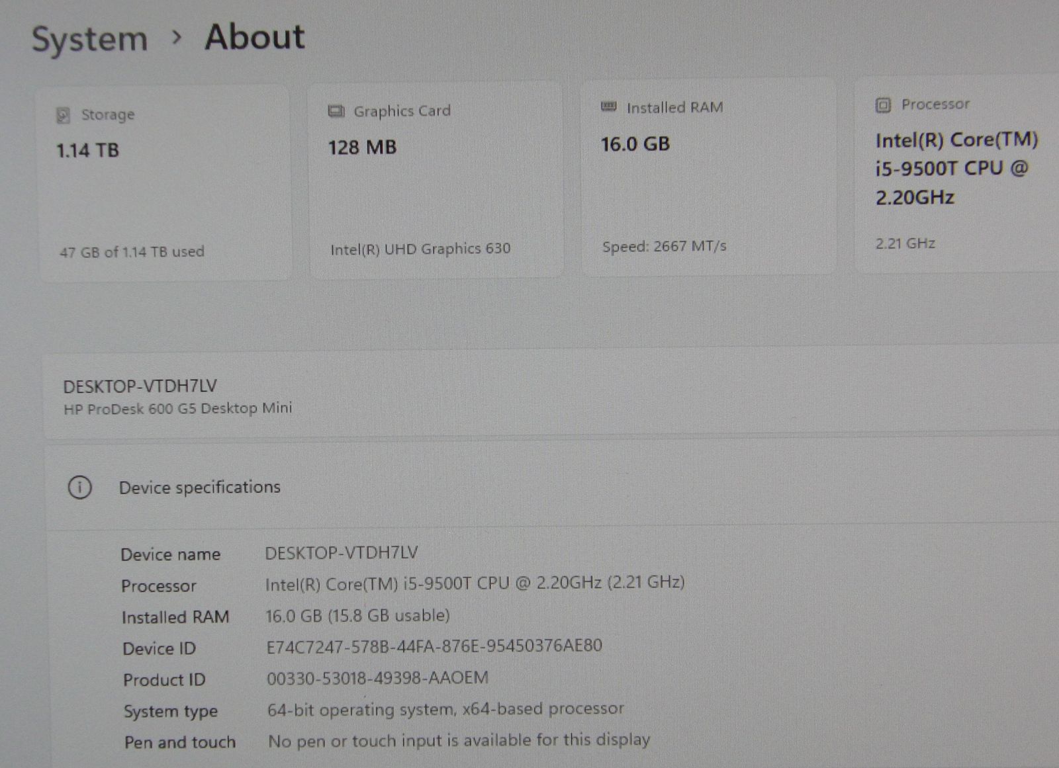The height and width of the screenshot is (768, 1059).
Task: Click the Device specifications info icon
Action: 80,488
